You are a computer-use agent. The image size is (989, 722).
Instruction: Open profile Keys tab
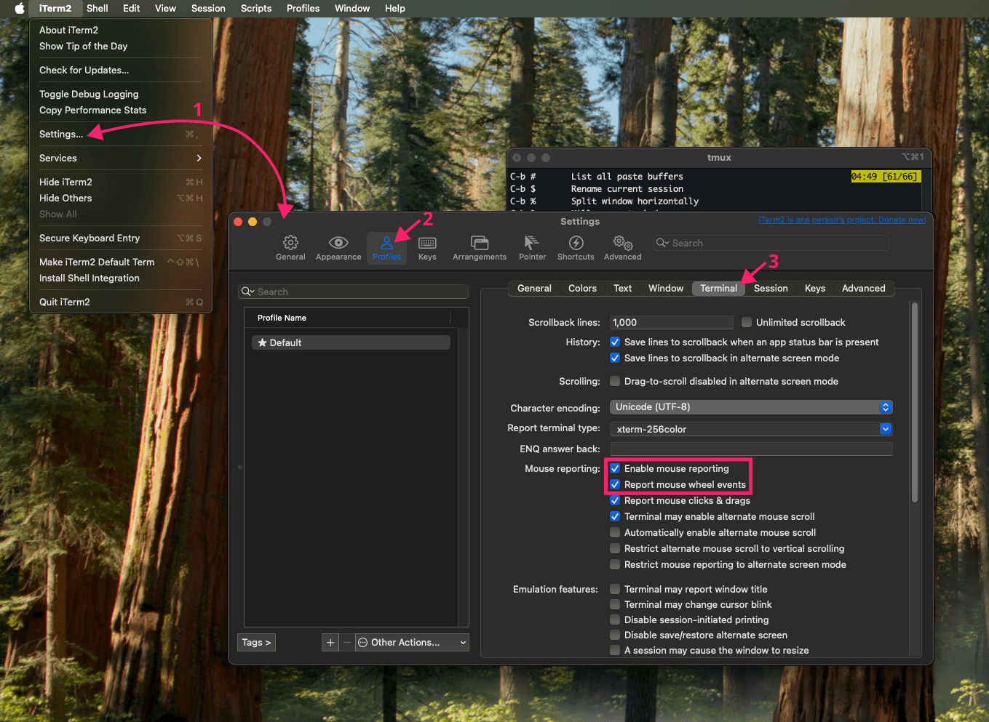815,288
